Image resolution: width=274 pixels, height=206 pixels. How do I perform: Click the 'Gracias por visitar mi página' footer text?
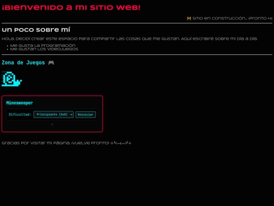coord(66,143)
